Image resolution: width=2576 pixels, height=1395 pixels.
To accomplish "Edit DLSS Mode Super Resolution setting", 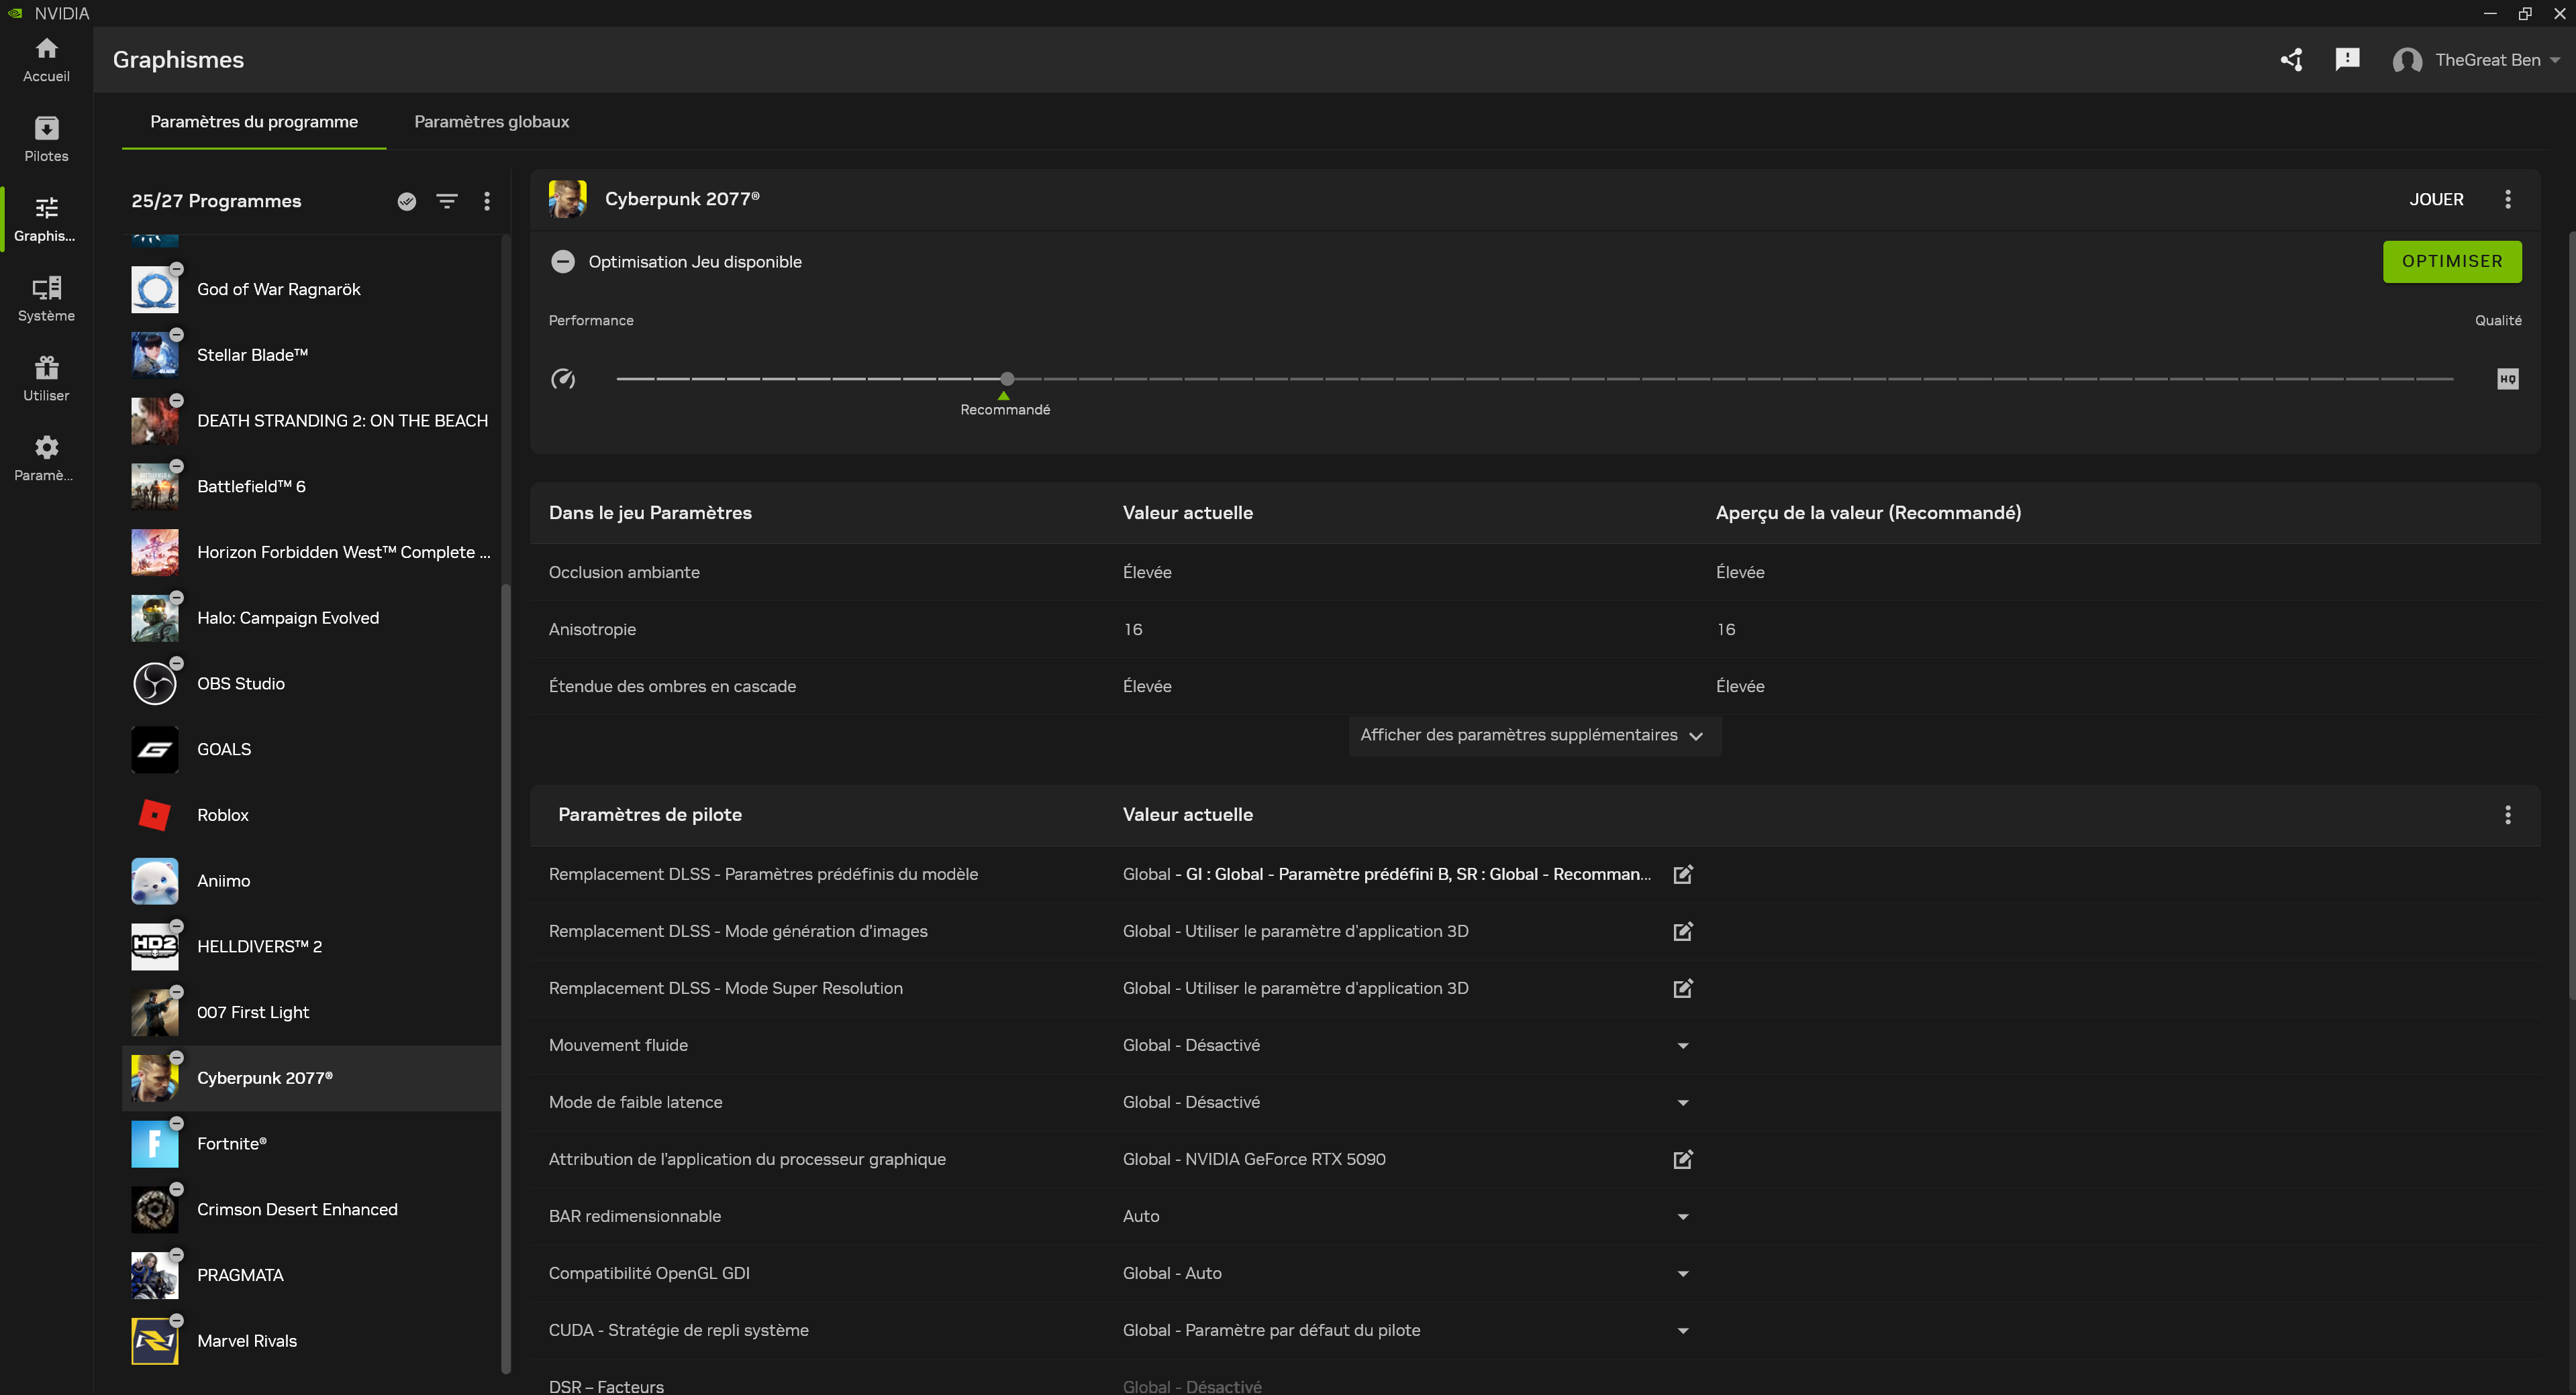I will [x=1683, y=989].
